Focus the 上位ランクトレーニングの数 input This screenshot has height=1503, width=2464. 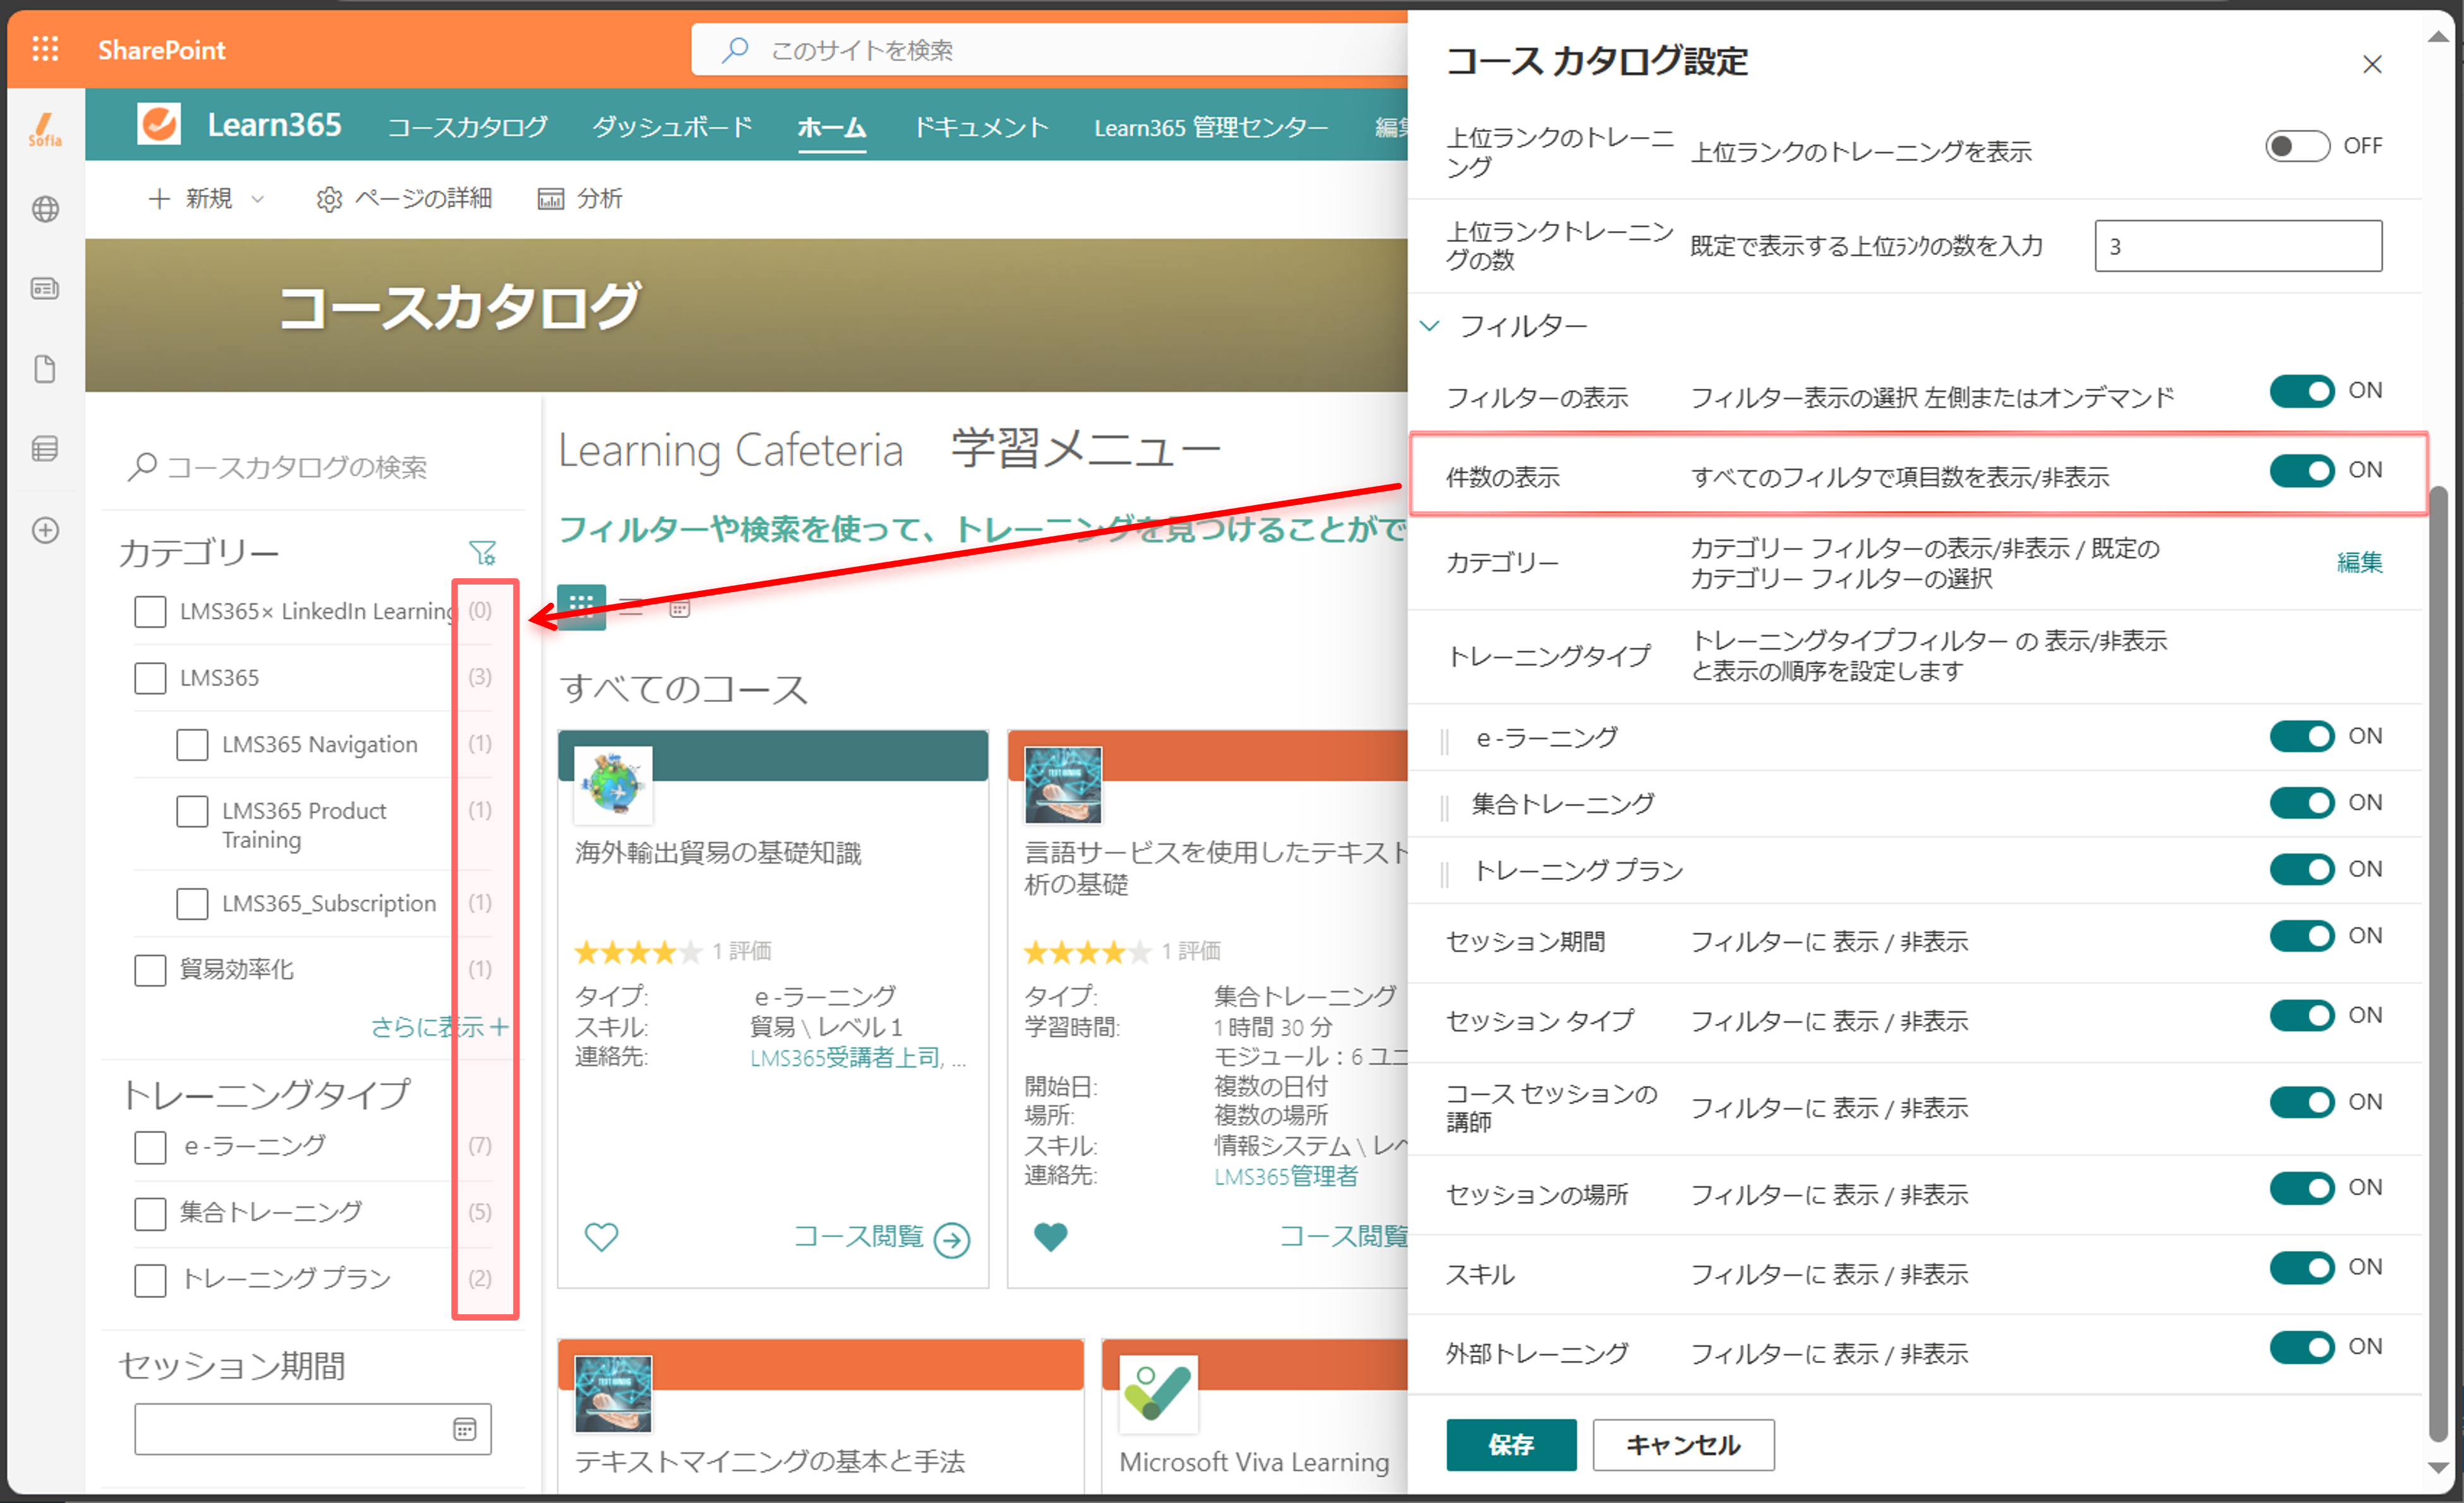[x=2238, y=246]
